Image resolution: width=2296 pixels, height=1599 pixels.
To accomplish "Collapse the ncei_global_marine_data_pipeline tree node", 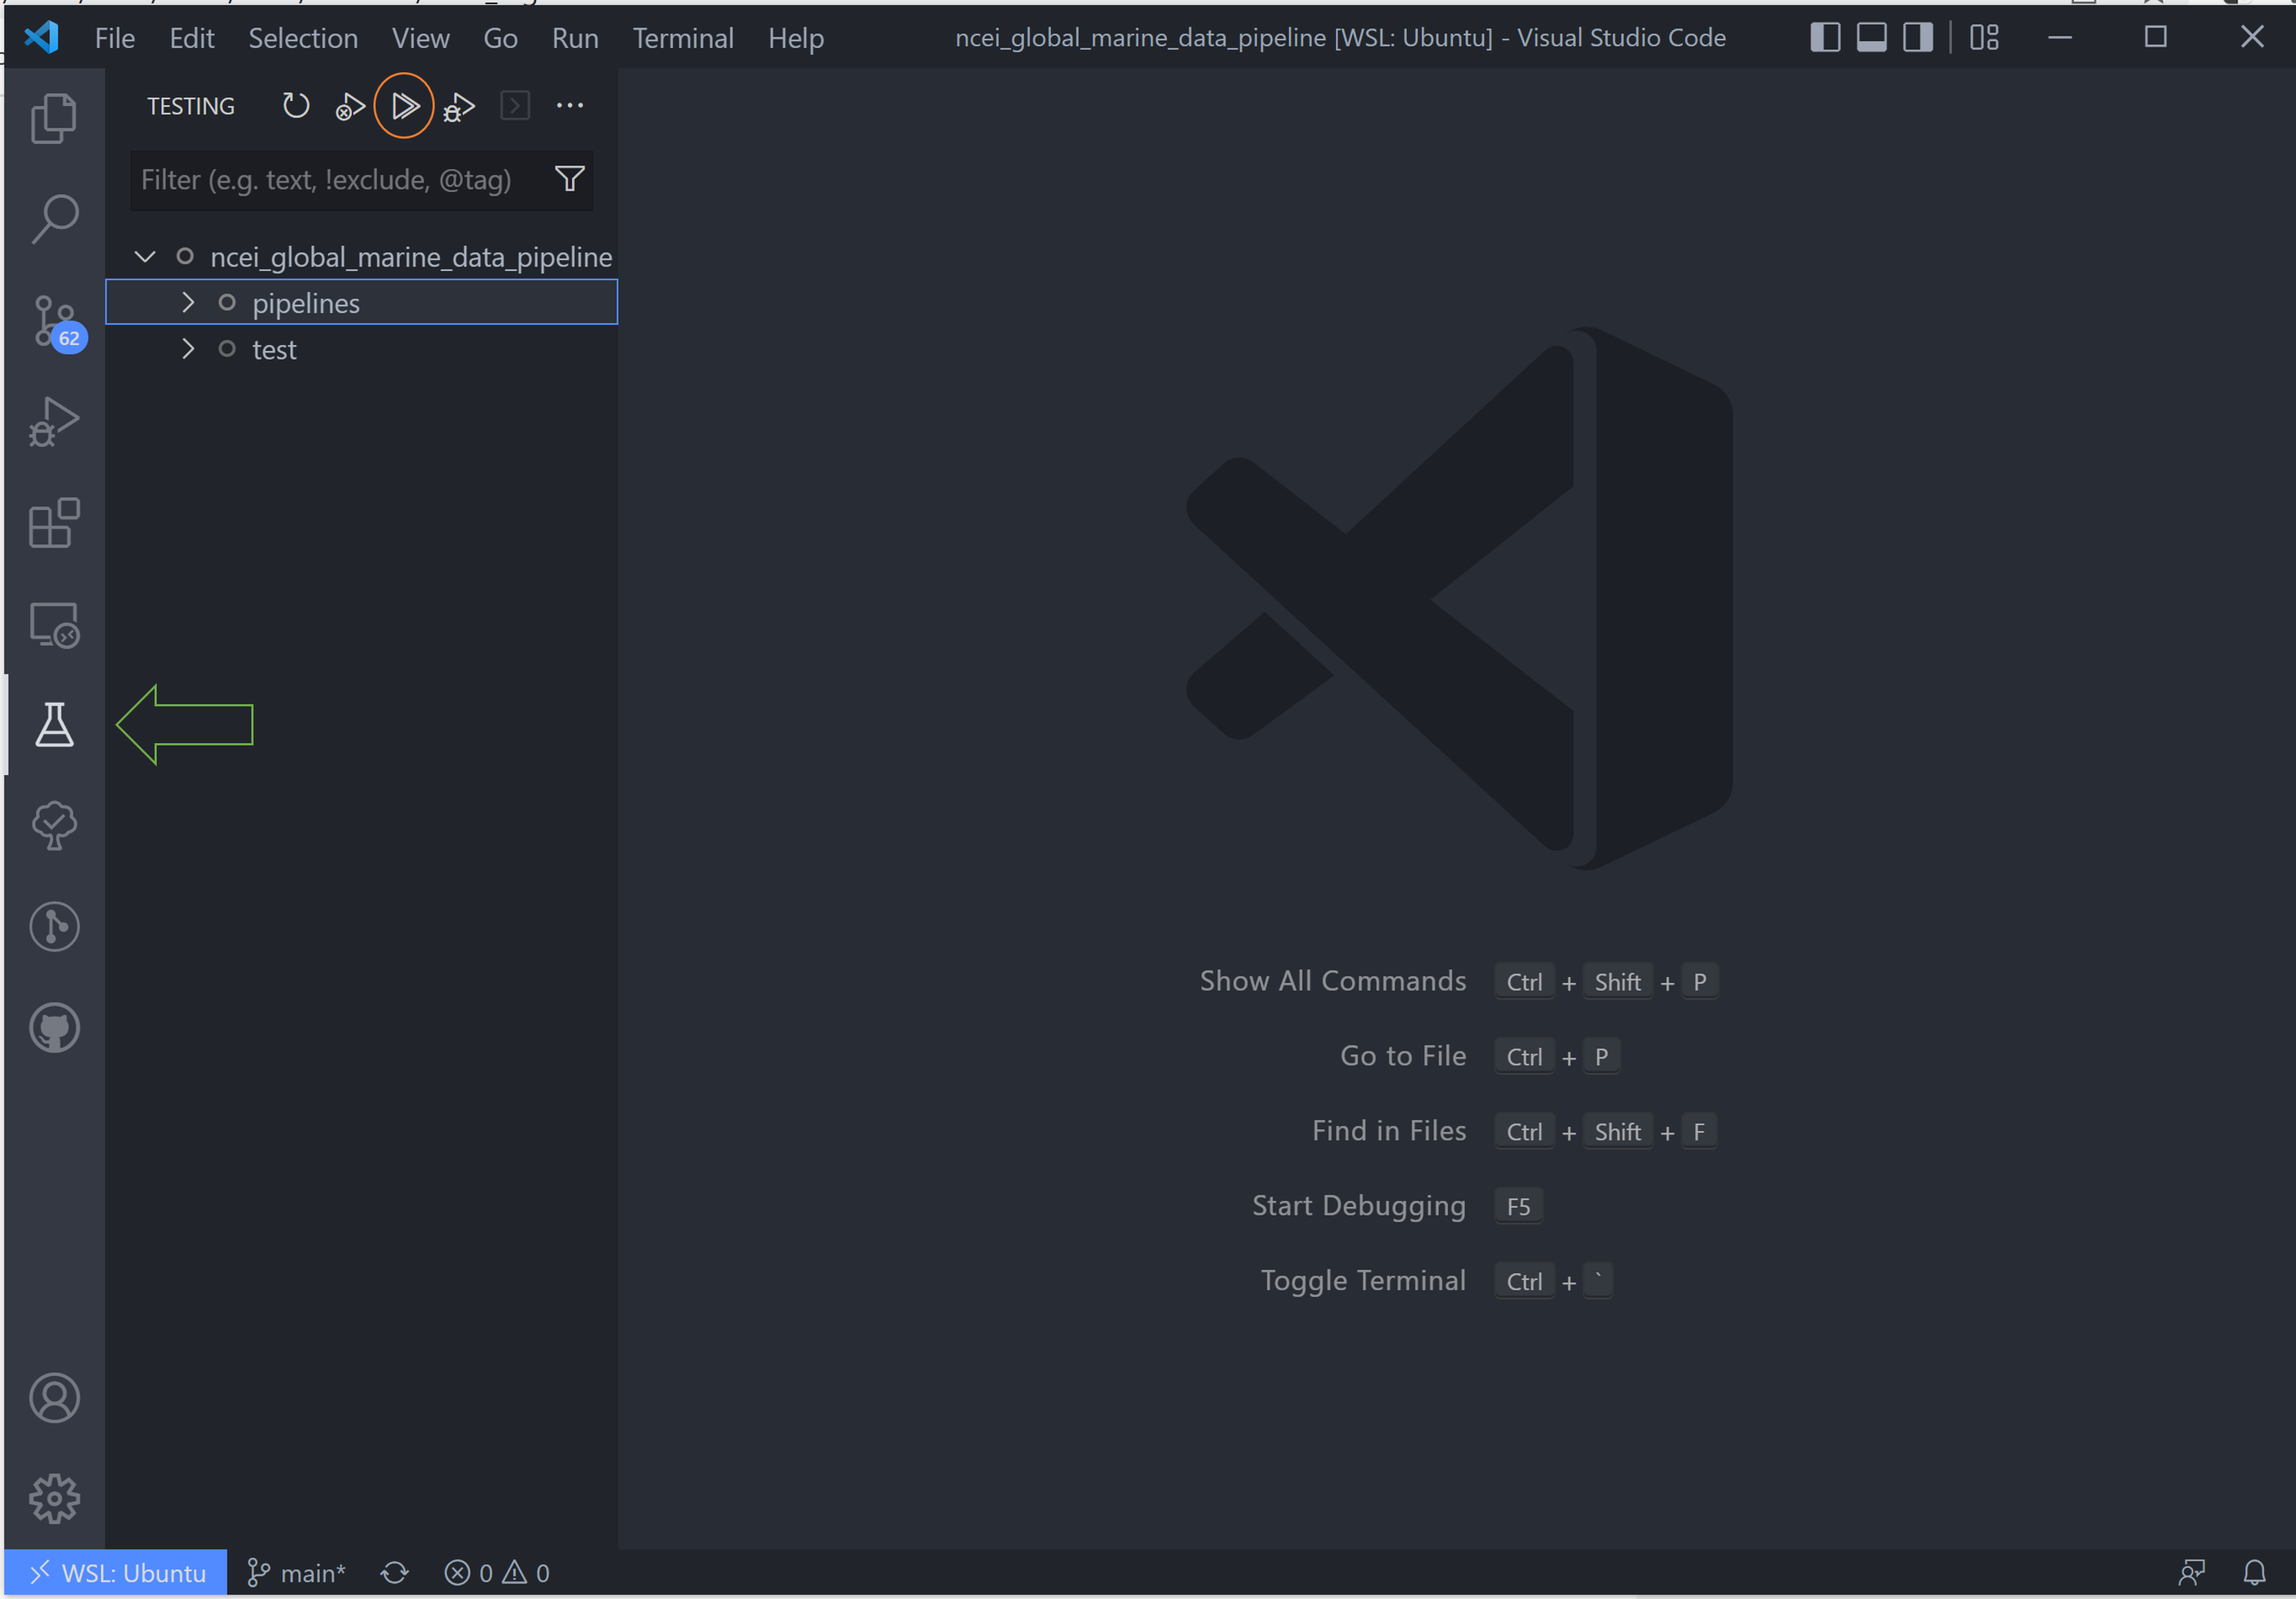I will (145, 257).
